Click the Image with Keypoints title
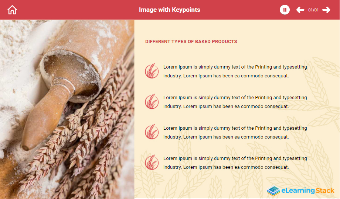Viewport: 340px width, 199px height. click(170, 10)
